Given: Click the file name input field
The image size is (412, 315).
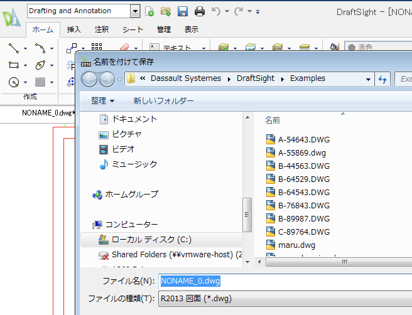Looking at the screenshot, I should (x=285, y=281).
